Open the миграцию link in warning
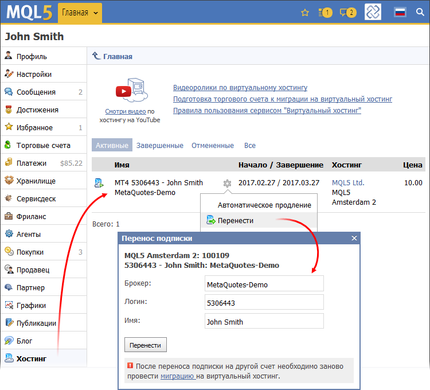 coord(177,376)
